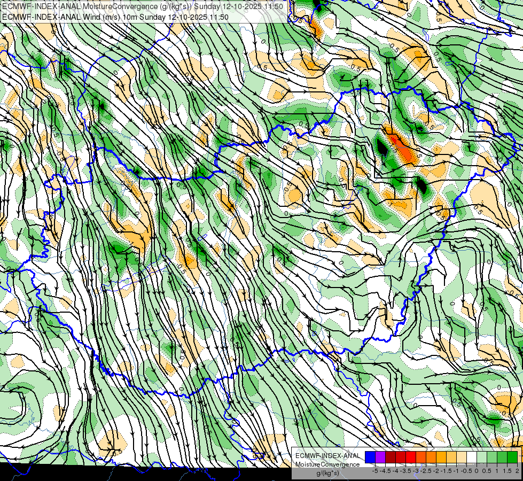Click the 'MoistureConvergence (g/(kg*s))' title line

143,6
